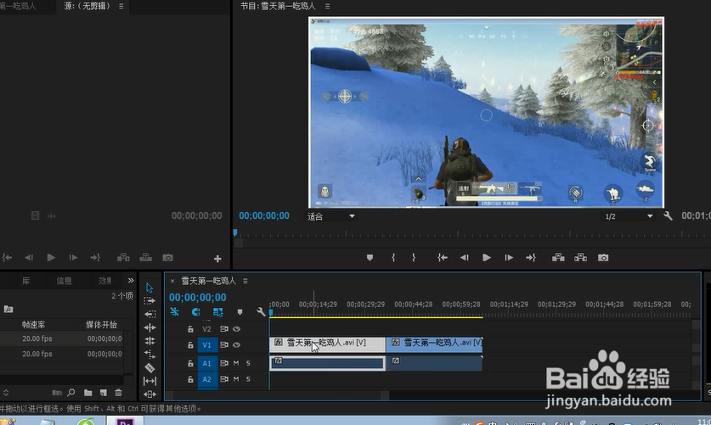
Task: Select the Slide tool
Action: tap(150, 394)
